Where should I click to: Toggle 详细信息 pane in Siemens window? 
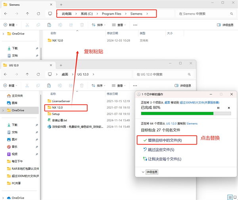coord(225,25)
